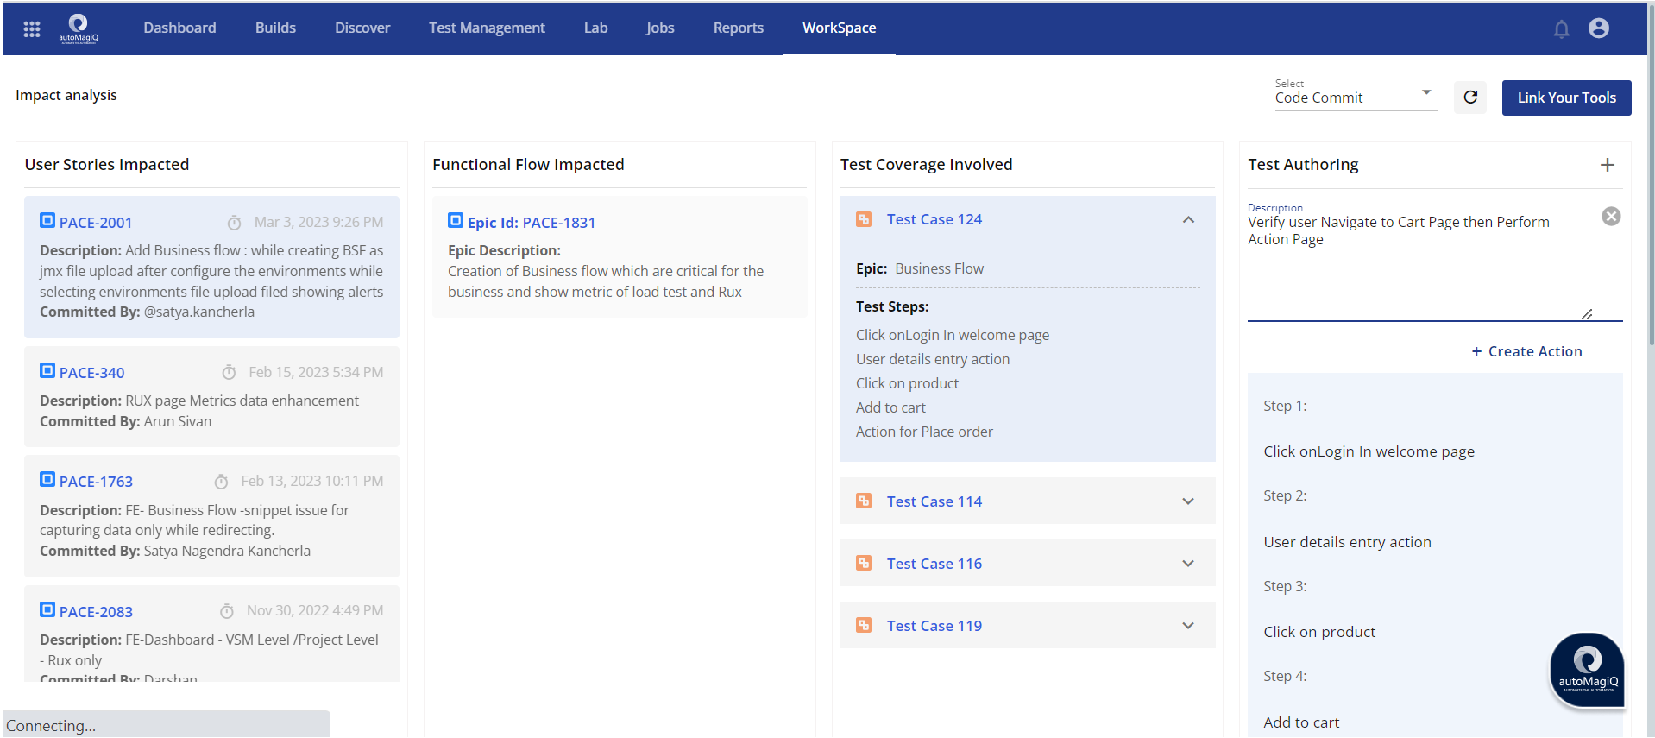Collapse the Test Case 124 panel
The image size is (1655, 738).
coord(1188,220)
